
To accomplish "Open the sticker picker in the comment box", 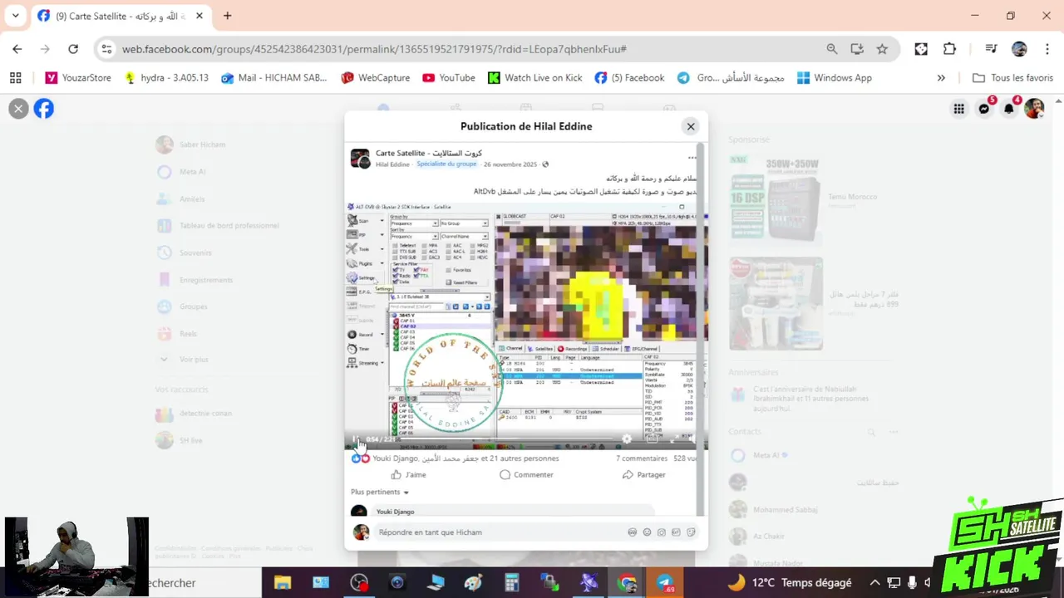I will pos(691,532).
